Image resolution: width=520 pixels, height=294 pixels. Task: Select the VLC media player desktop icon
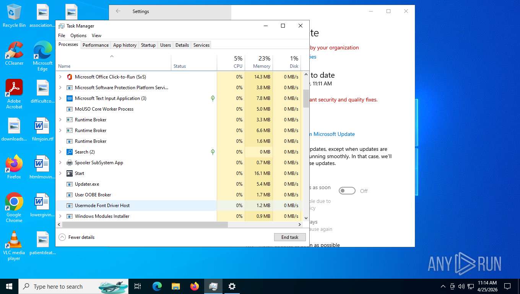click(x=14, y=246)
